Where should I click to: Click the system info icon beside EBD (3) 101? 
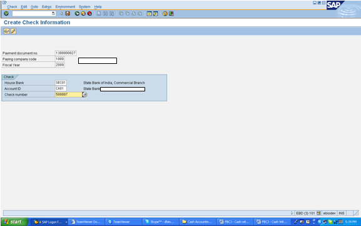[x=318, y=213]
